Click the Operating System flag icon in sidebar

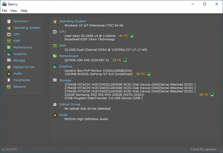[x=9, y=28]
